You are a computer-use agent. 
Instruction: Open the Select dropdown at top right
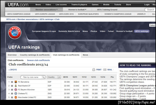click(153, 25)
